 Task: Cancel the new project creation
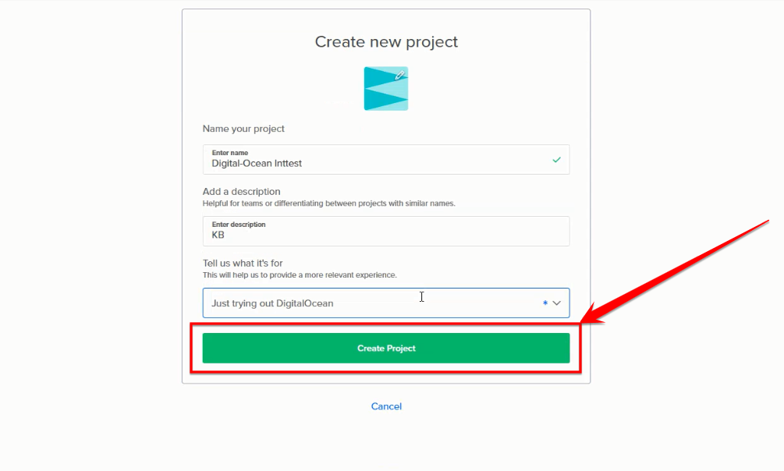point(386,406)
